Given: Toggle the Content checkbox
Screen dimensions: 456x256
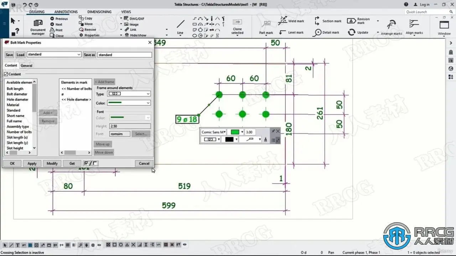Looking at the screenshot, I should (6, 74).
